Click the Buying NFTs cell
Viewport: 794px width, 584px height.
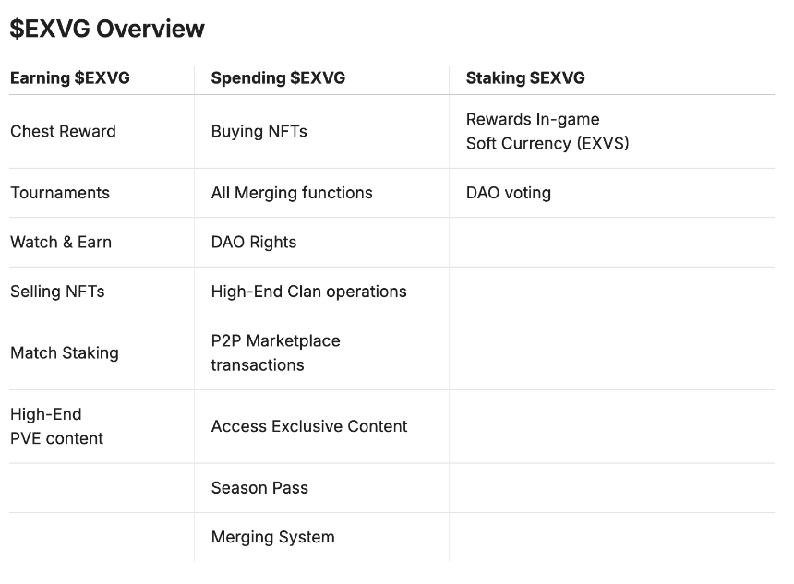(259, 131)
